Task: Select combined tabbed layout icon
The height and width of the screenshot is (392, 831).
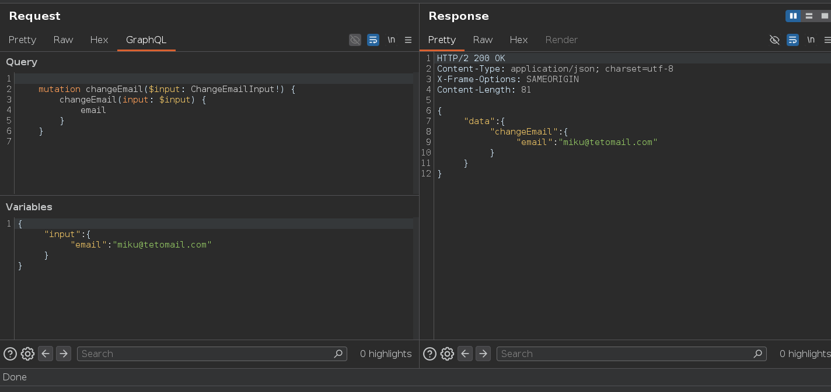Action: (824, 16)
